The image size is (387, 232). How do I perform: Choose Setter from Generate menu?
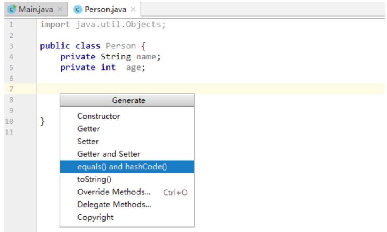pos(127,141)
